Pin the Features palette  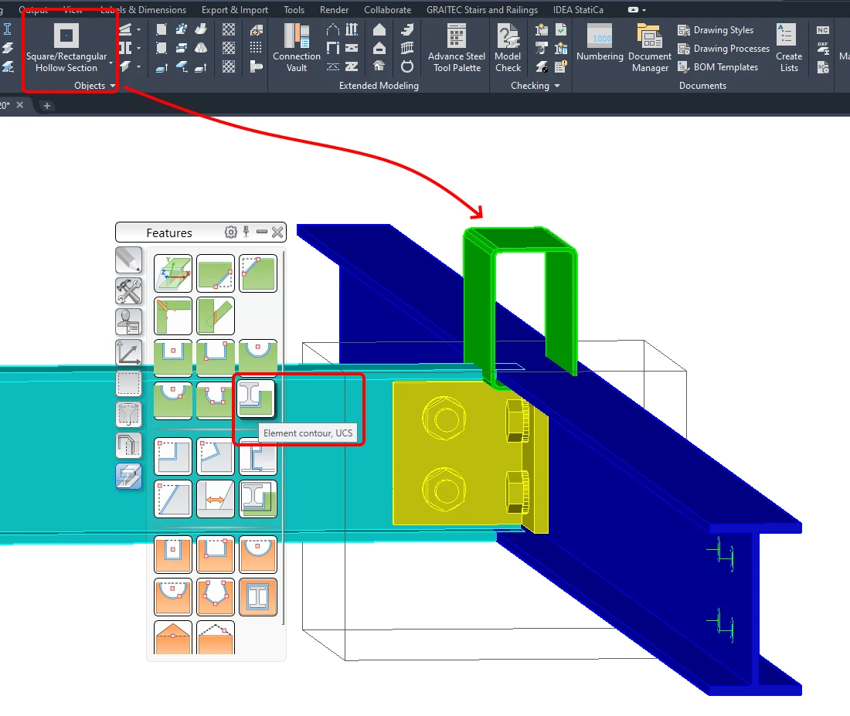point(246,232)
